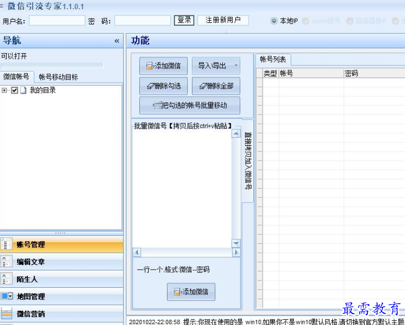Click the icon on the upper 添加微信 button
The height and width of the screenshot is (325, 405).
coord(150,66)
